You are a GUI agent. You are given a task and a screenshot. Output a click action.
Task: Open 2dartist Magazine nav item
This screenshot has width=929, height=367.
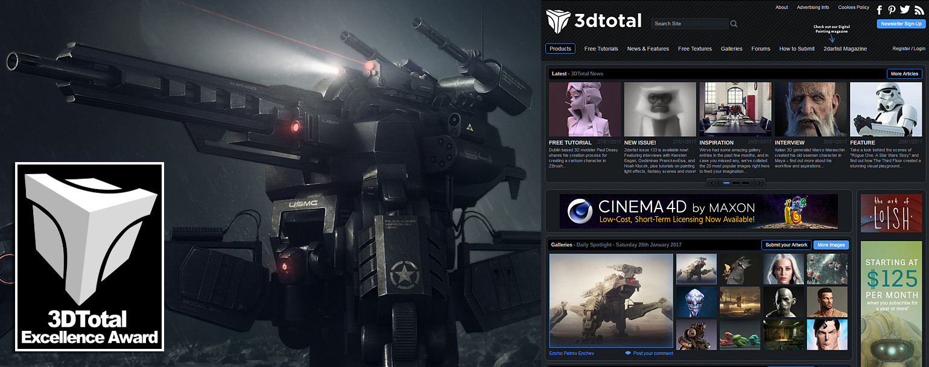pyautogui.click(x=845, y=49)
